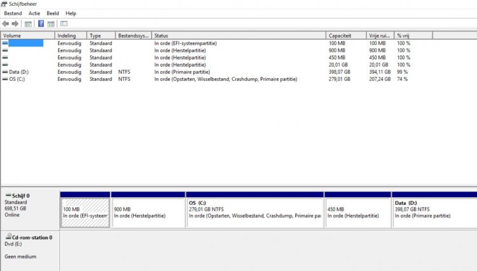Screen dimensions: 477x271
Task: Click the toolbar icon right of the help icon
Action: click(x=51, y=24)
